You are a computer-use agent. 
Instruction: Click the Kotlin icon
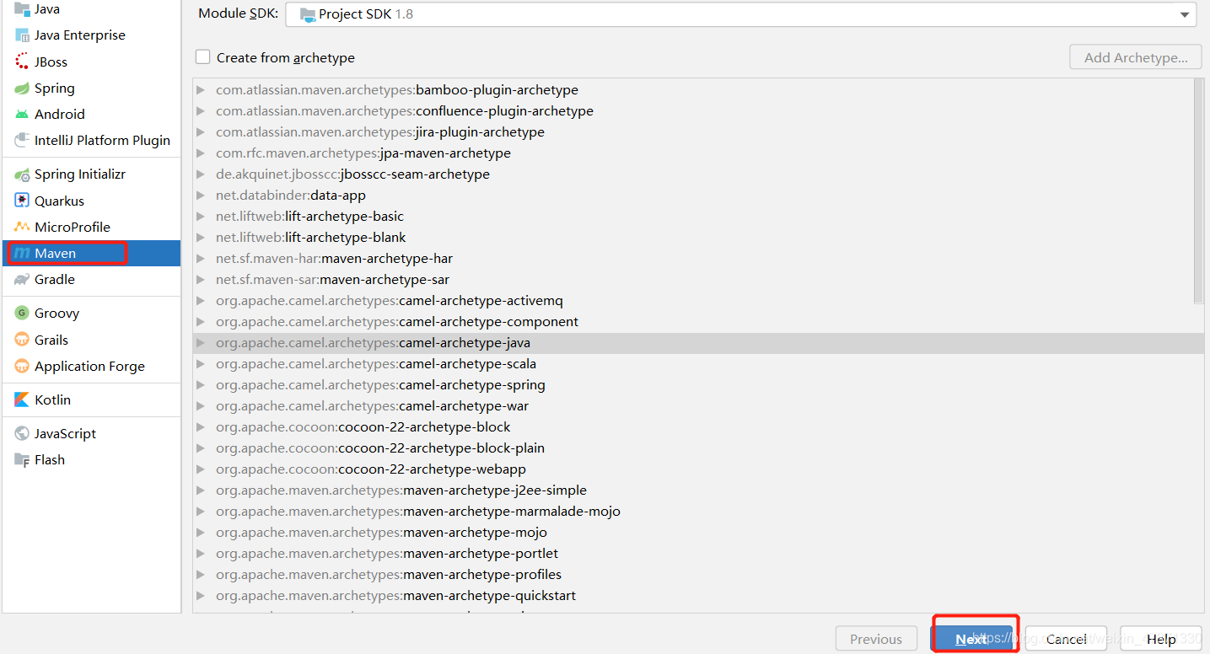coord(22,399)
